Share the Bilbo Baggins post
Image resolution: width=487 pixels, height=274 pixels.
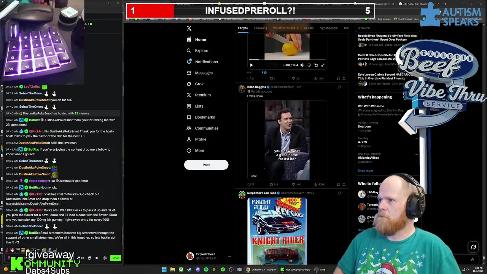point(344,185)
